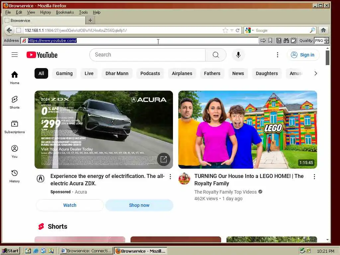Select the Browservice tab
This screenshot has width=340, height=255.
44,20
